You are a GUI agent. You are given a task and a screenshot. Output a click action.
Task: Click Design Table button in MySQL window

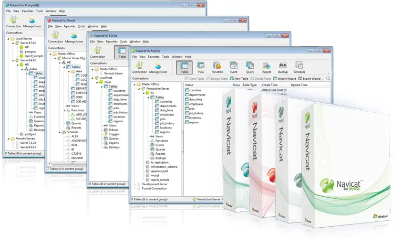217,79
